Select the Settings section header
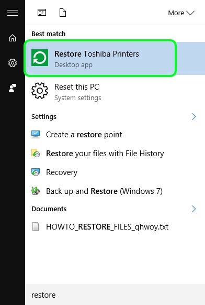The image size is (205, 305). pos(44,117)
